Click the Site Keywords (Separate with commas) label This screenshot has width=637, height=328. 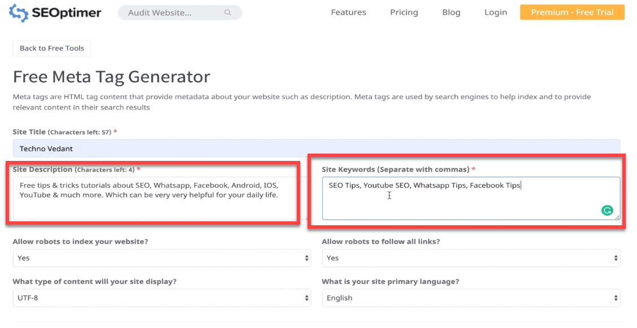[398, 169]
